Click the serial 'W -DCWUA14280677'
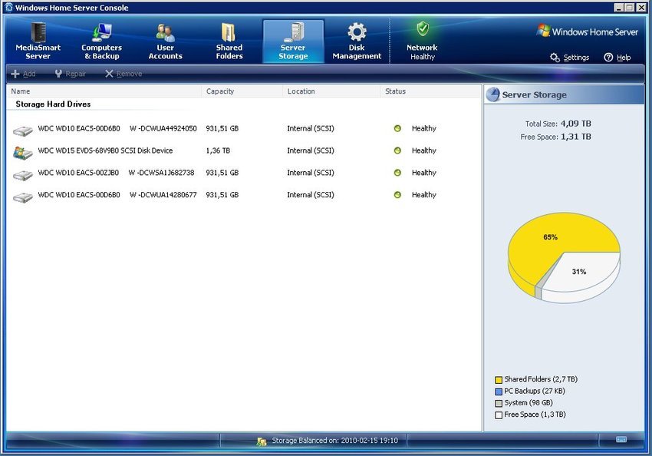This screenshot has width=652, height=456. [x=163, y=195]
